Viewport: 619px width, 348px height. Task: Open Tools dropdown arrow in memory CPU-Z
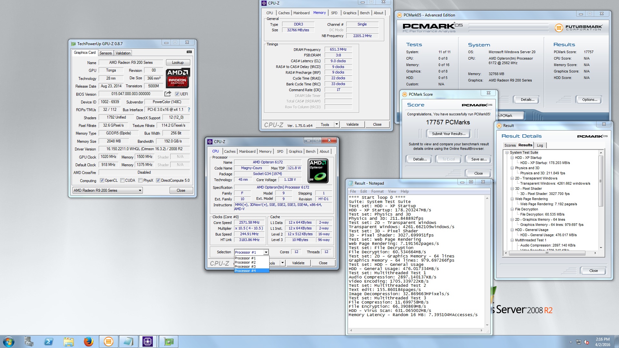(x=337, y=124)
